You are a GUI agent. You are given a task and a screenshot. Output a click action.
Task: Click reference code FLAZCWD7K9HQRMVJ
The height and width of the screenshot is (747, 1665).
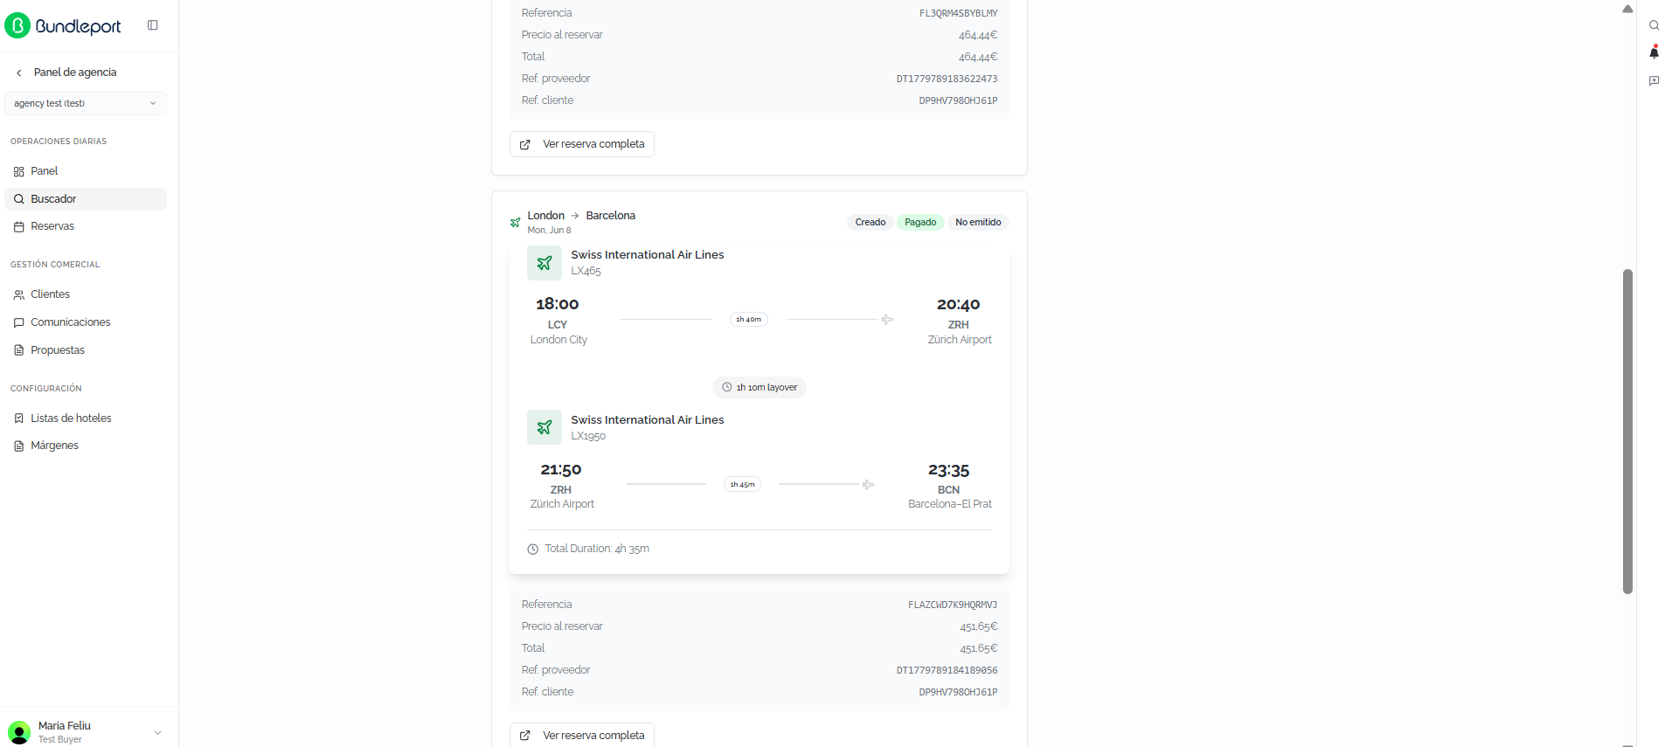tap(953, 605)
